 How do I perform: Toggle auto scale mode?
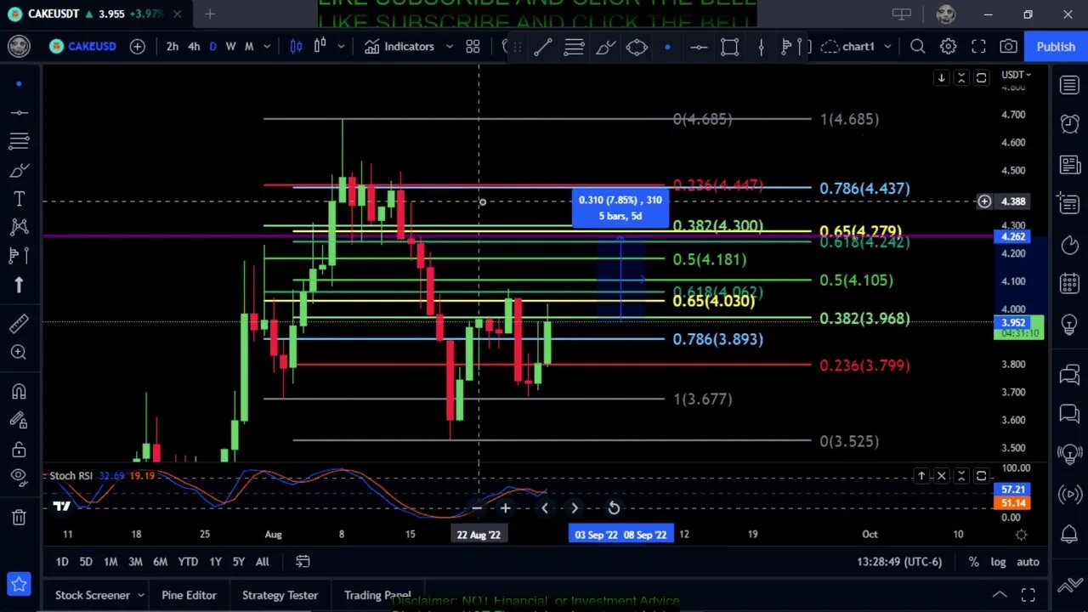pyautogui.click(x=1028, y=562)
